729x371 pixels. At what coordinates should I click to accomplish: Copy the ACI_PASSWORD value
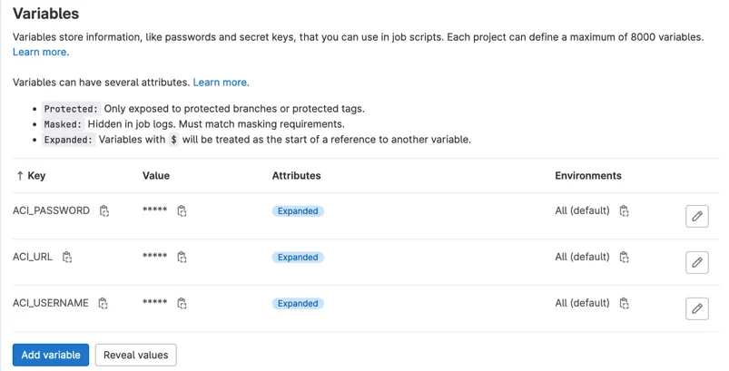point(182,210)
